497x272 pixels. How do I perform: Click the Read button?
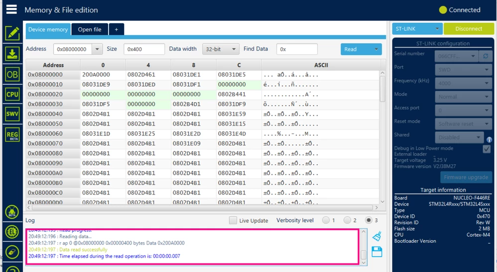click(361, 49)
